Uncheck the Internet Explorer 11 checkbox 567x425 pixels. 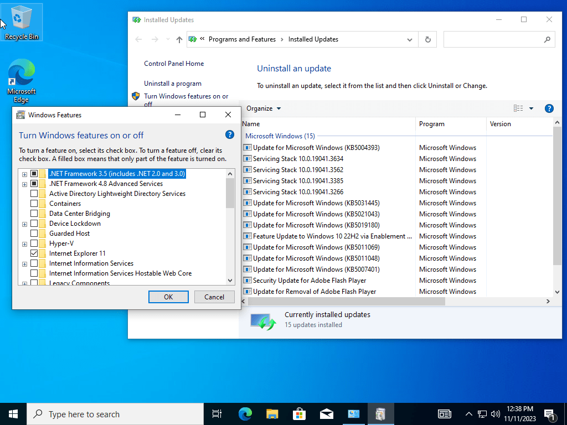(34, 253)
